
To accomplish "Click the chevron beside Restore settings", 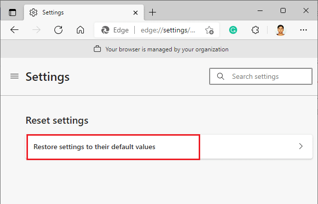I will coord(301,147).
